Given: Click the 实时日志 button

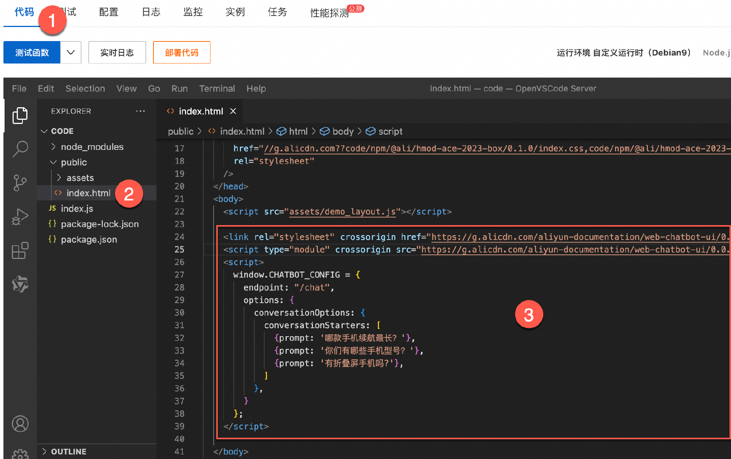Looking at the screenshot, I should pos(117,52).
